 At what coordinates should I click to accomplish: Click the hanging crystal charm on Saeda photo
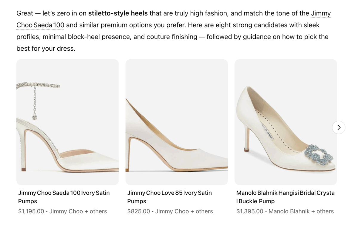pyautogui.click(x=35, y=117)
